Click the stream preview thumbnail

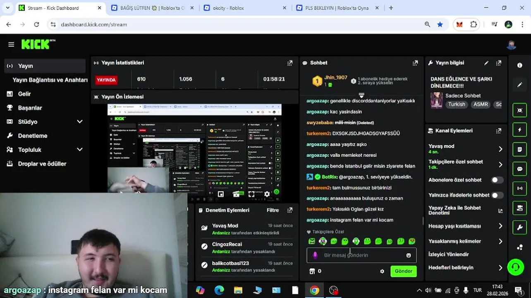[194, 152]
